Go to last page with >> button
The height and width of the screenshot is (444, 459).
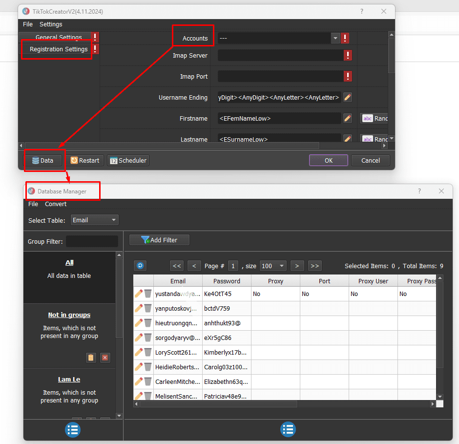(x=315, y=266)
